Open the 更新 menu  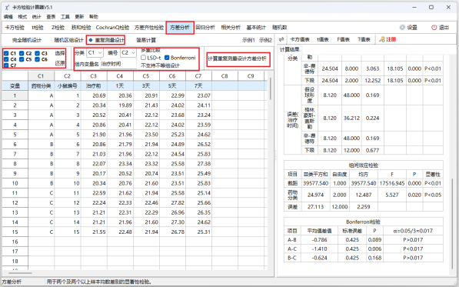coord(79,17)
